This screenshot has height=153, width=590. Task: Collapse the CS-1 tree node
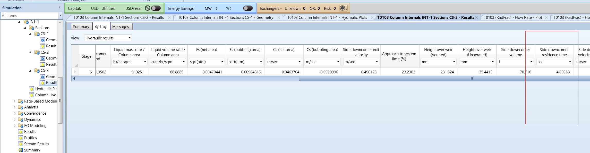point(30,34)
